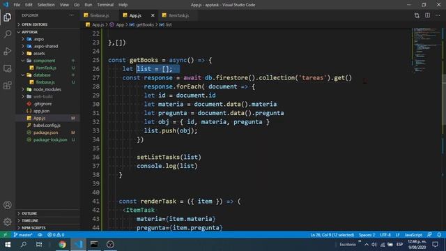Click the OBS Studio taskbar icon
The image size is (446, 251).
point(110,245)
